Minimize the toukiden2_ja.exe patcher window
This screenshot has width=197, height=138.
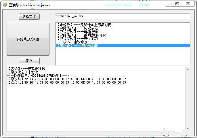click(169, 4)
